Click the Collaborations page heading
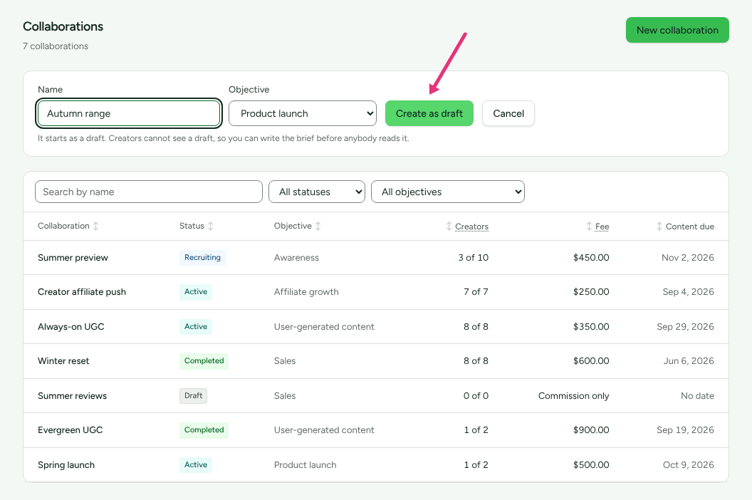 (x=63, y=26)
